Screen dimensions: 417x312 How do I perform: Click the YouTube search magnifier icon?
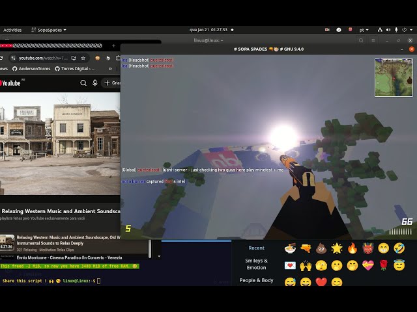[83, 83]
